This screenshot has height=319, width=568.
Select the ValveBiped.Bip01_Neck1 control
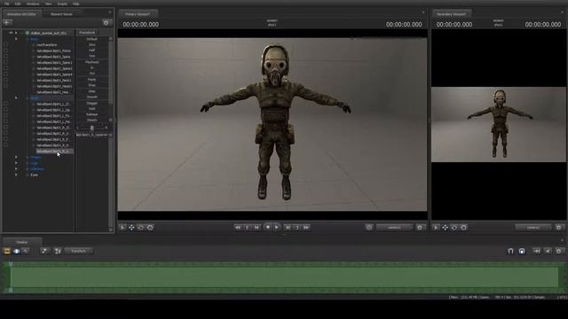54,81
